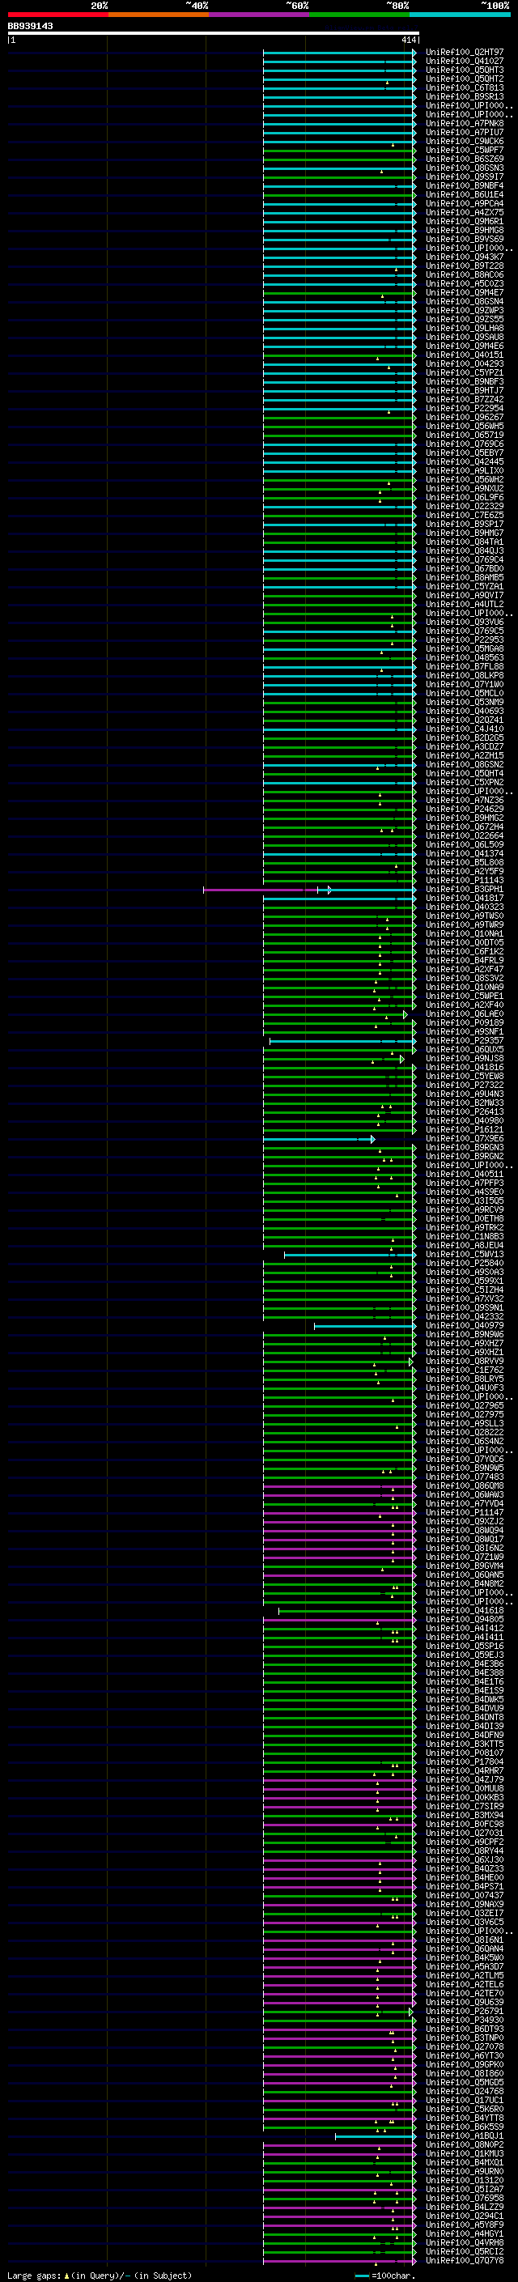The width and height of the screenshot is (518, 2282).
Task: Click the label UniRef100_P22954
Action: pyautogui.click(x=464, y=408)
